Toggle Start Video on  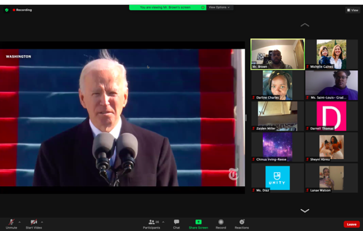pos(33,224)
